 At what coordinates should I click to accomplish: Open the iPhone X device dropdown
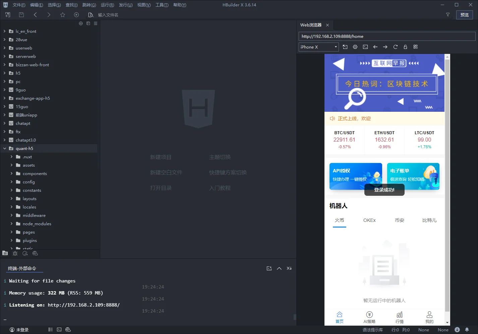(318, 47)
